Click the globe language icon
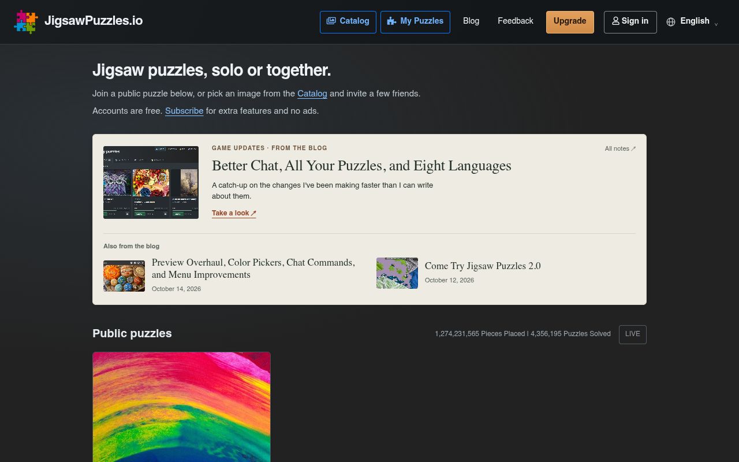Viewport: 739px width, 462px height. coord(671,22)
